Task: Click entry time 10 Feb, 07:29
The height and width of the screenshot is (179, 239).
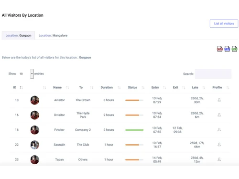Action: tap(157, 100)
